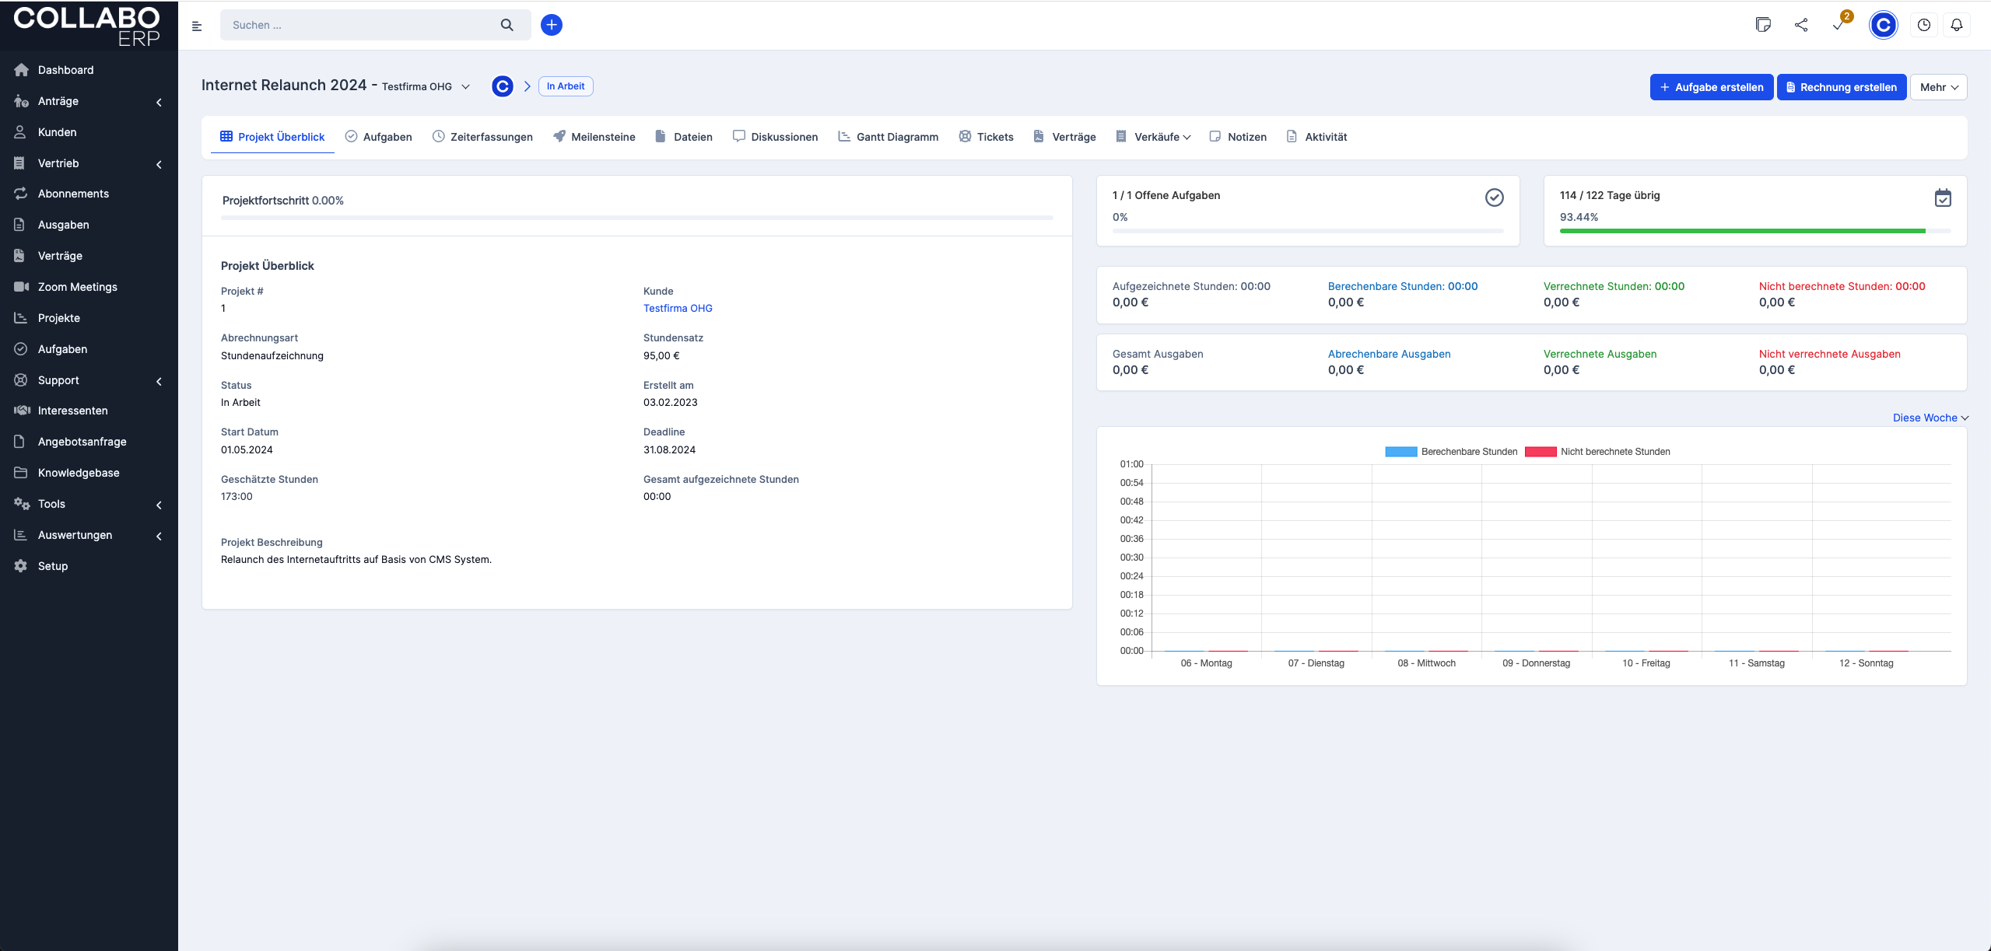
Task: Click the Projektfortschritt progress bar
Action: (x=637, y=218)
